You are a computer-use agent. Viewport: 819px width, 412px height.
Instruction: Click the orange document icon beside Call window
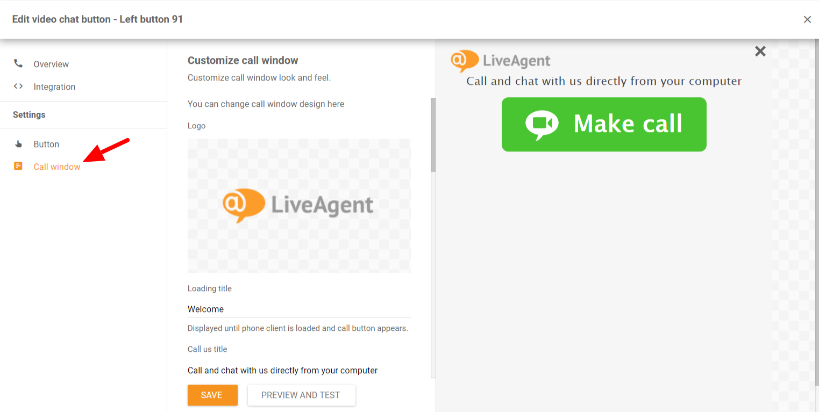pos(18,166)
